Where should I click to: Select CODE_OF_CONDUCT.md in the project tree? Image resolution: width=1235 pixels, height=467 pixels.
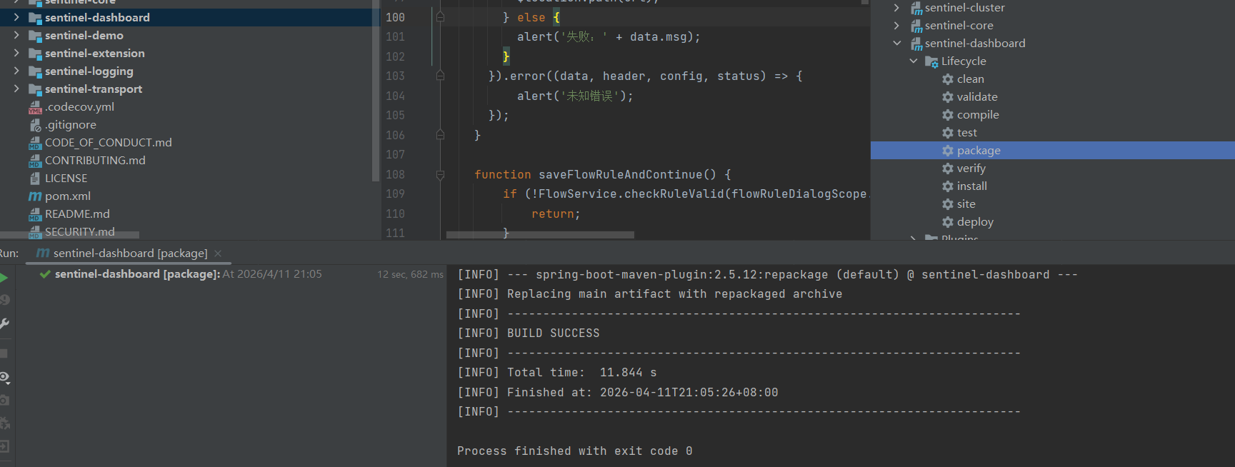click(109, 143)
